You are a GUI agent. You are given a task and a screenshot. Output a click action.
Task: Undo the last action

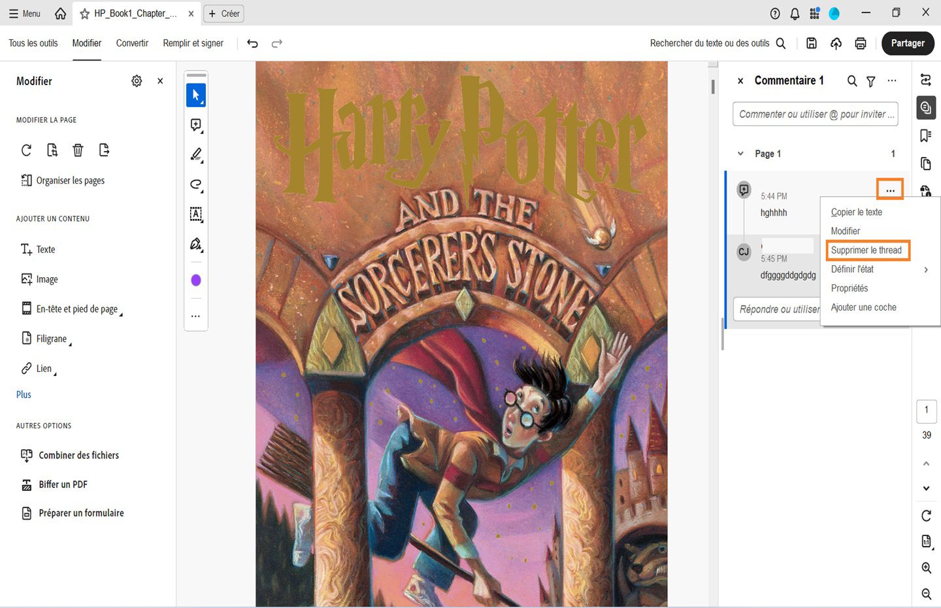[x=252, y=43]
